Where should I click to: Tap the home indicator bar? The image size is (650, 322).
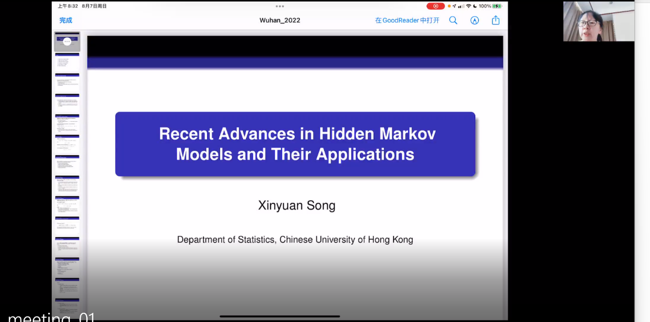pyautogui.click(x=279, y=316)
